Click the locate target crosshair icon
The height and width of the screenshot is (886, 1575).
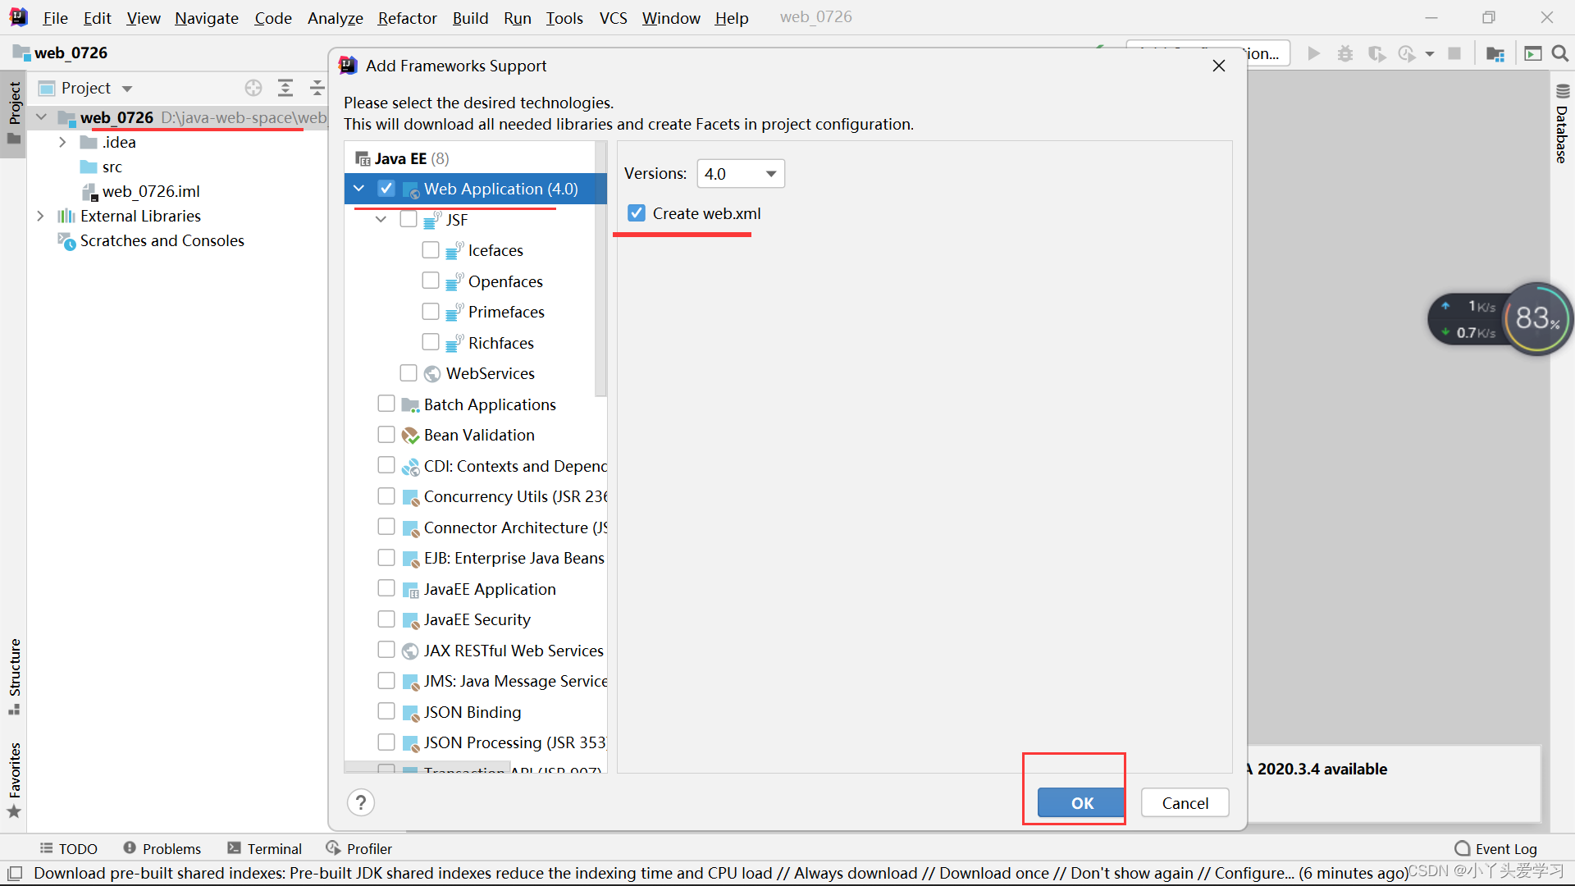pyautogui.click(x=253, y=88)
